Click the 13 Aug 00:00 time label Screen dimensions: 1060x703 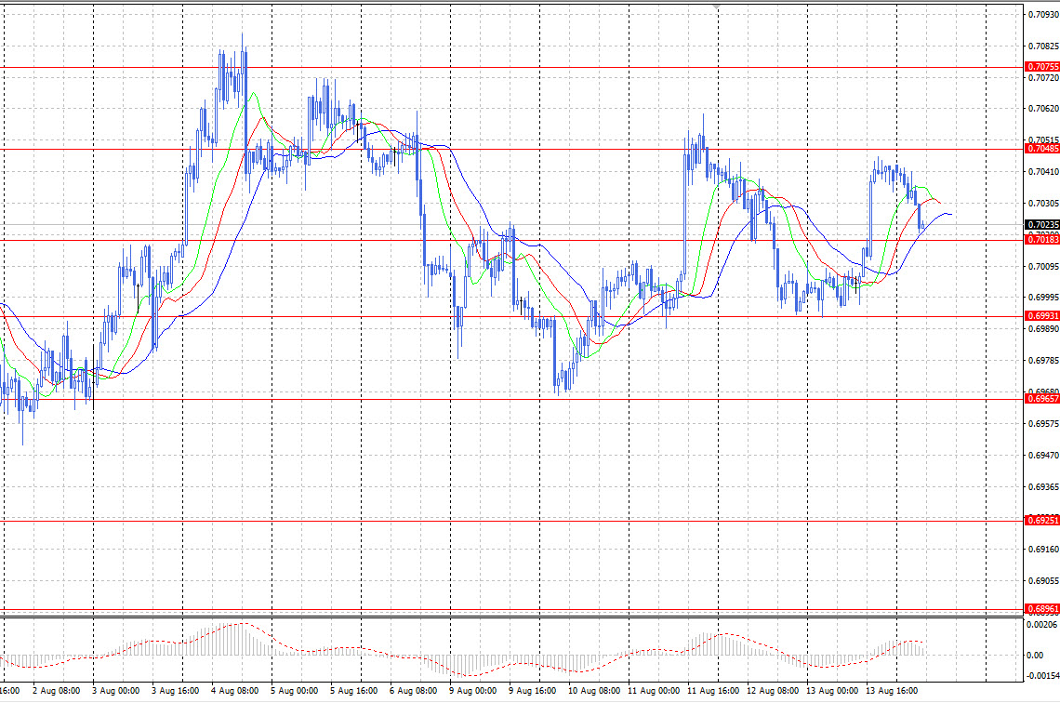(x=832, y=691)
